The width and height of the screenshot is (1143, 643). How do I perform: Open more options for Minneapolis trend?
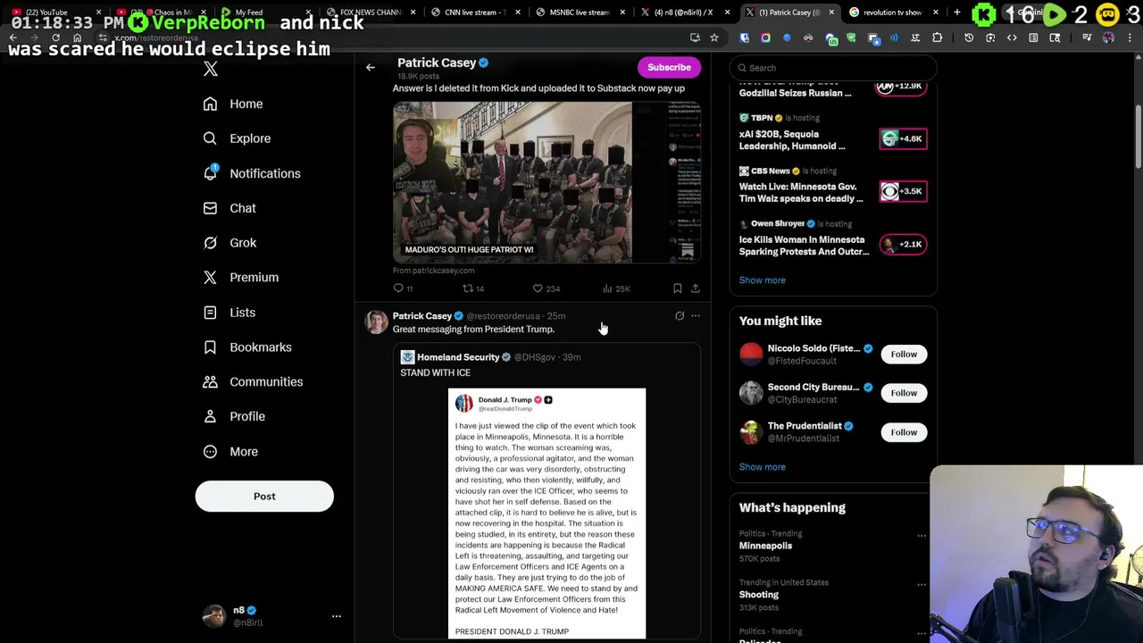coord(922,536)
